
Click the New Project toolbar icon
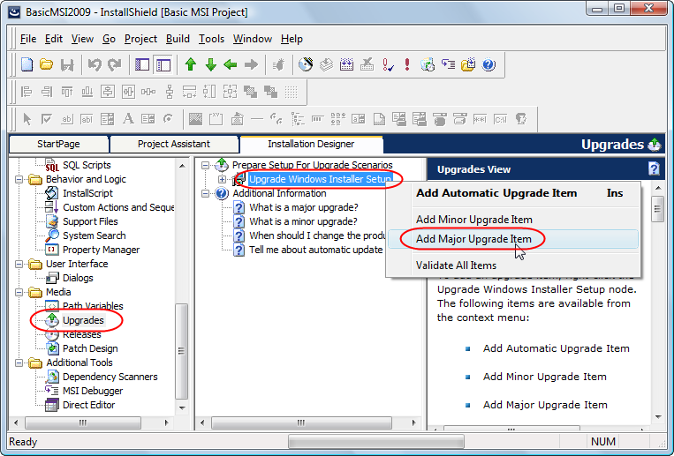click(x=27, y=64)
